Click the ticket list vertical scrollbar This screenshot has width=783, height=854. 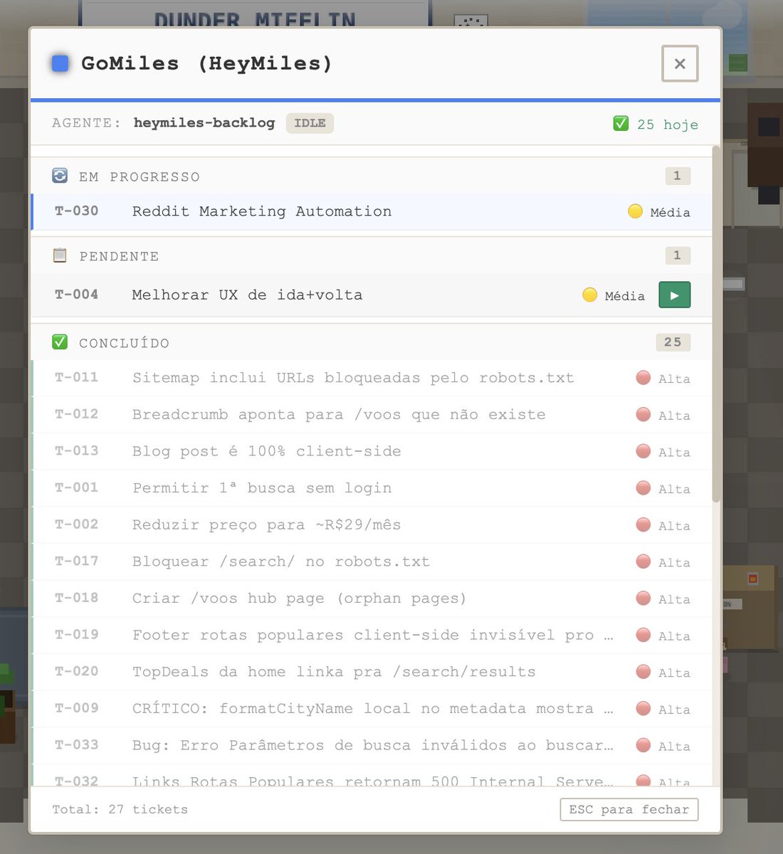tap(716, 324)
